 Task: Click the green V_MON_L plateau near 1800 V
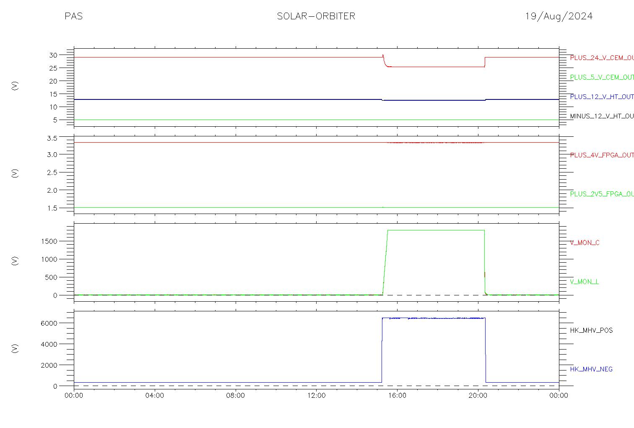(x=436, y=230)
